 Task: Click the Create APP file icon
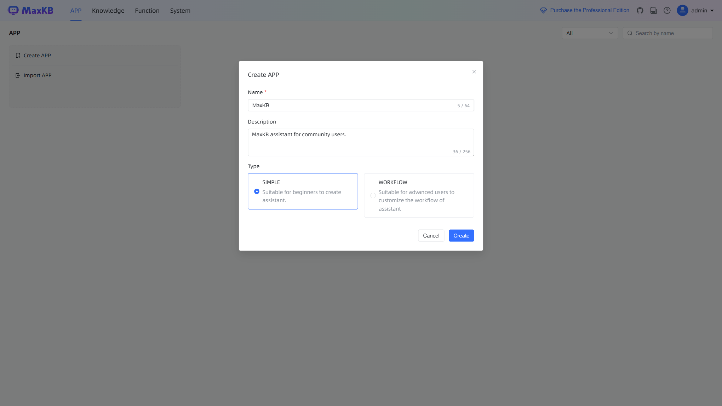[x=18, y=55]
